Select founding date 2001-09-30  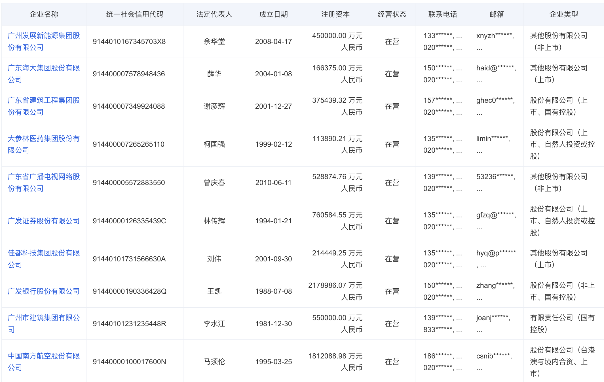pyautogui.click(x=273, y=259)
